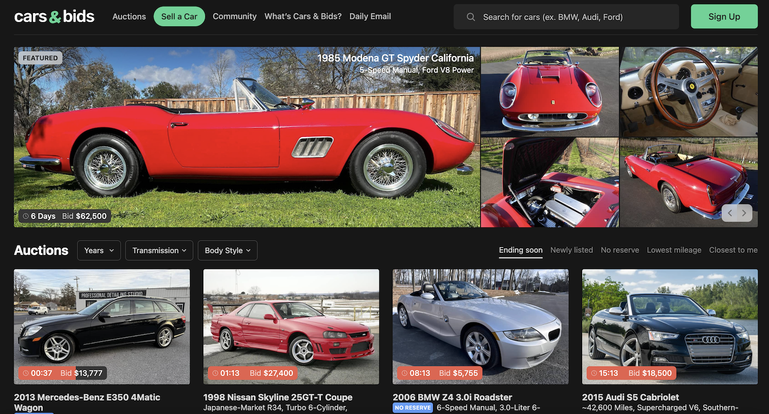Viewport: 769px width, 414px height.
Task: Click featured Bid $62,500 text
Action: pos(84,216)
